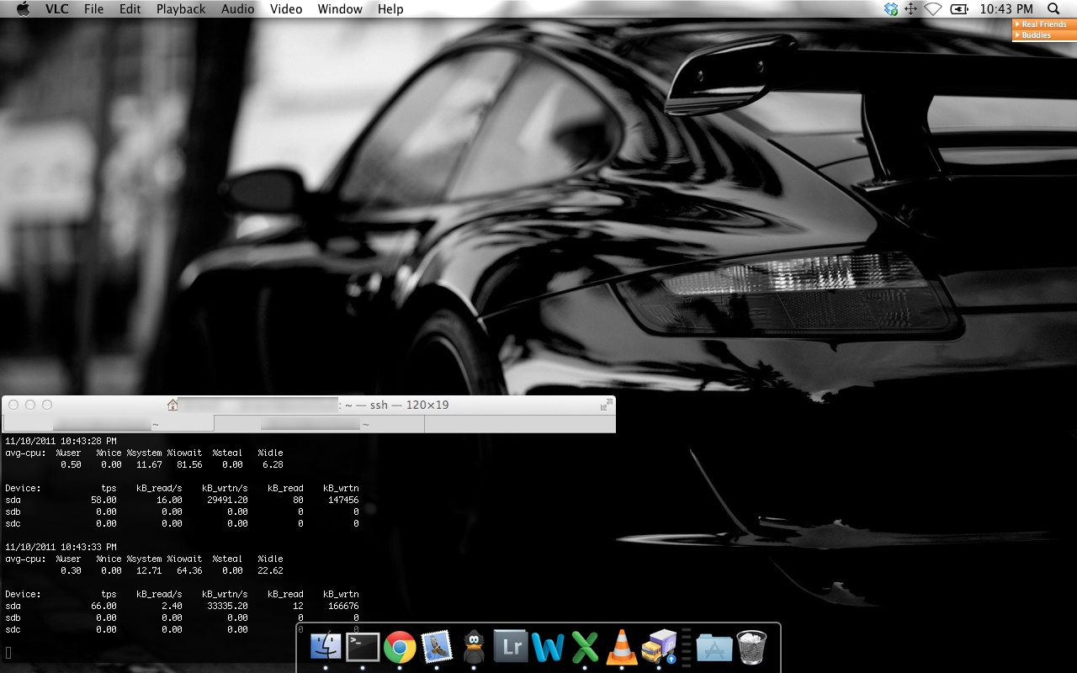
Task: Select the first terminal tab
Action: tap(109, 424)
